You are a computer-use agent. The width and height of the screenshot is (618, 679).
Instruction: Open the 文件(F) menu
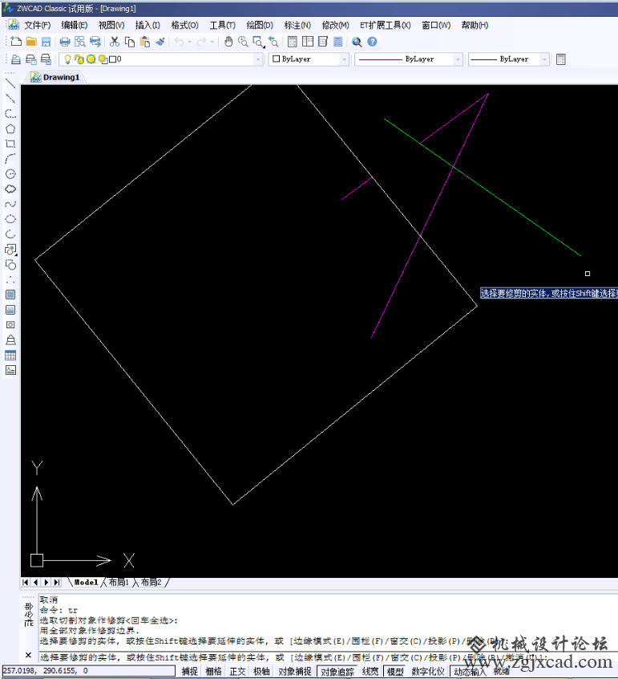pyautogui.click(x=37, y=25)
